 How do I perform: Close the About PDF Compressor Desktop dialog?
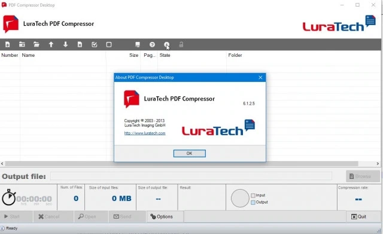(260, 77)
